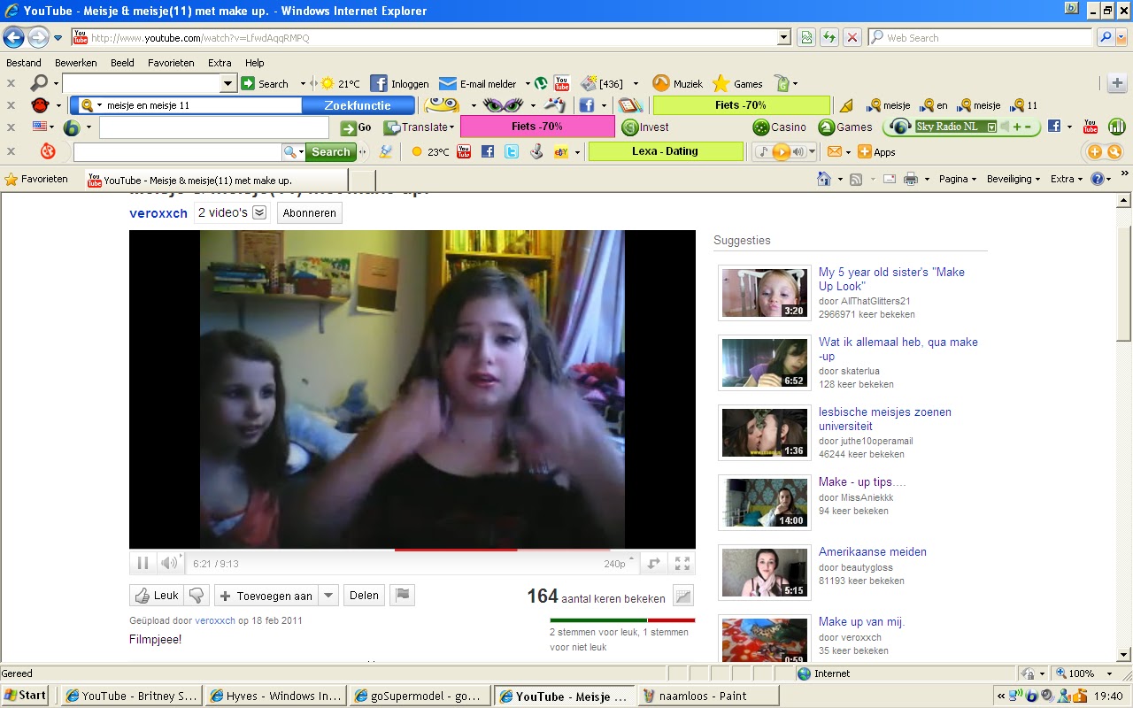Switch to naamloos - Paint taskbar window
Screen dimensions: 1133x708
[707, 696]
